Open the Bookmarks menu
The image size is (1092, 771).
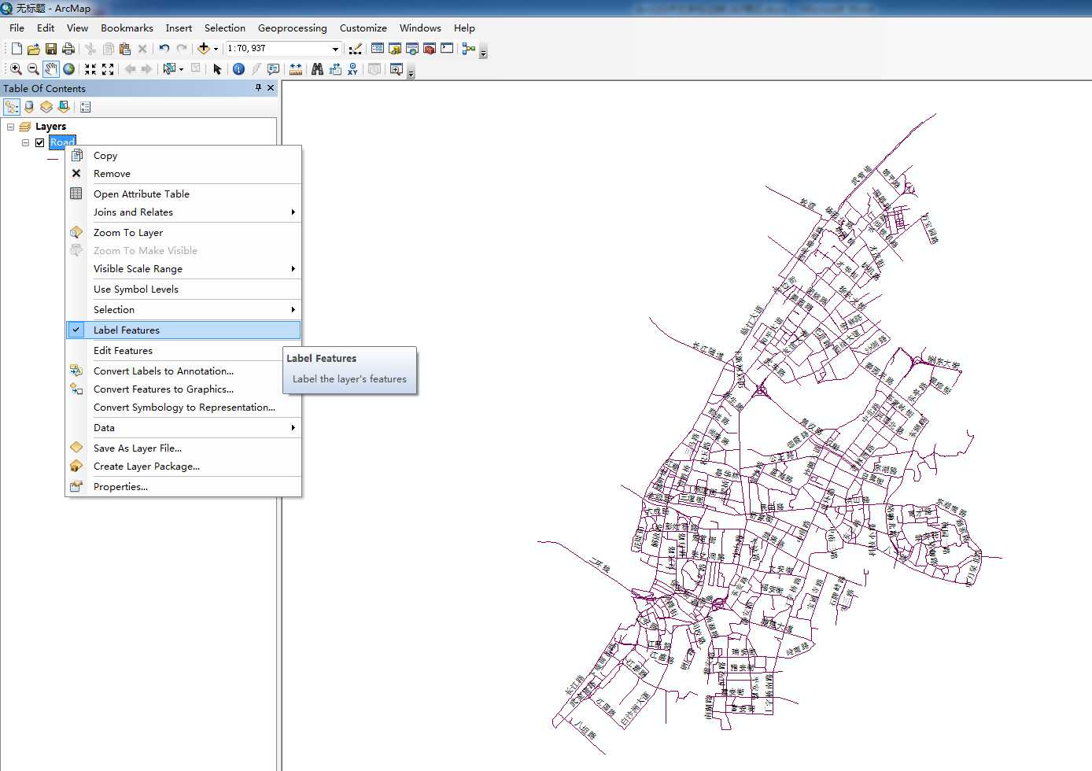[x=127, y=28]
